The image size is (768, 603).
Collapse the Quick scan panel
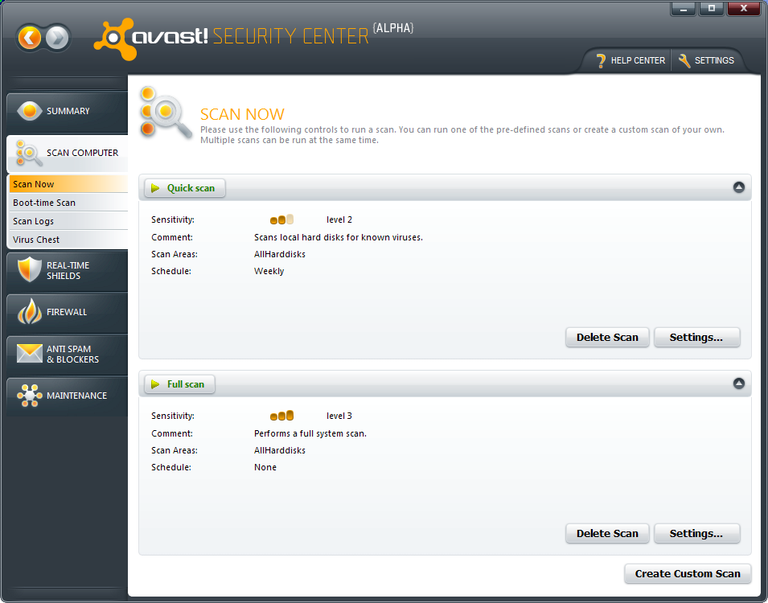pyautogui.click(x=738, y=187)
